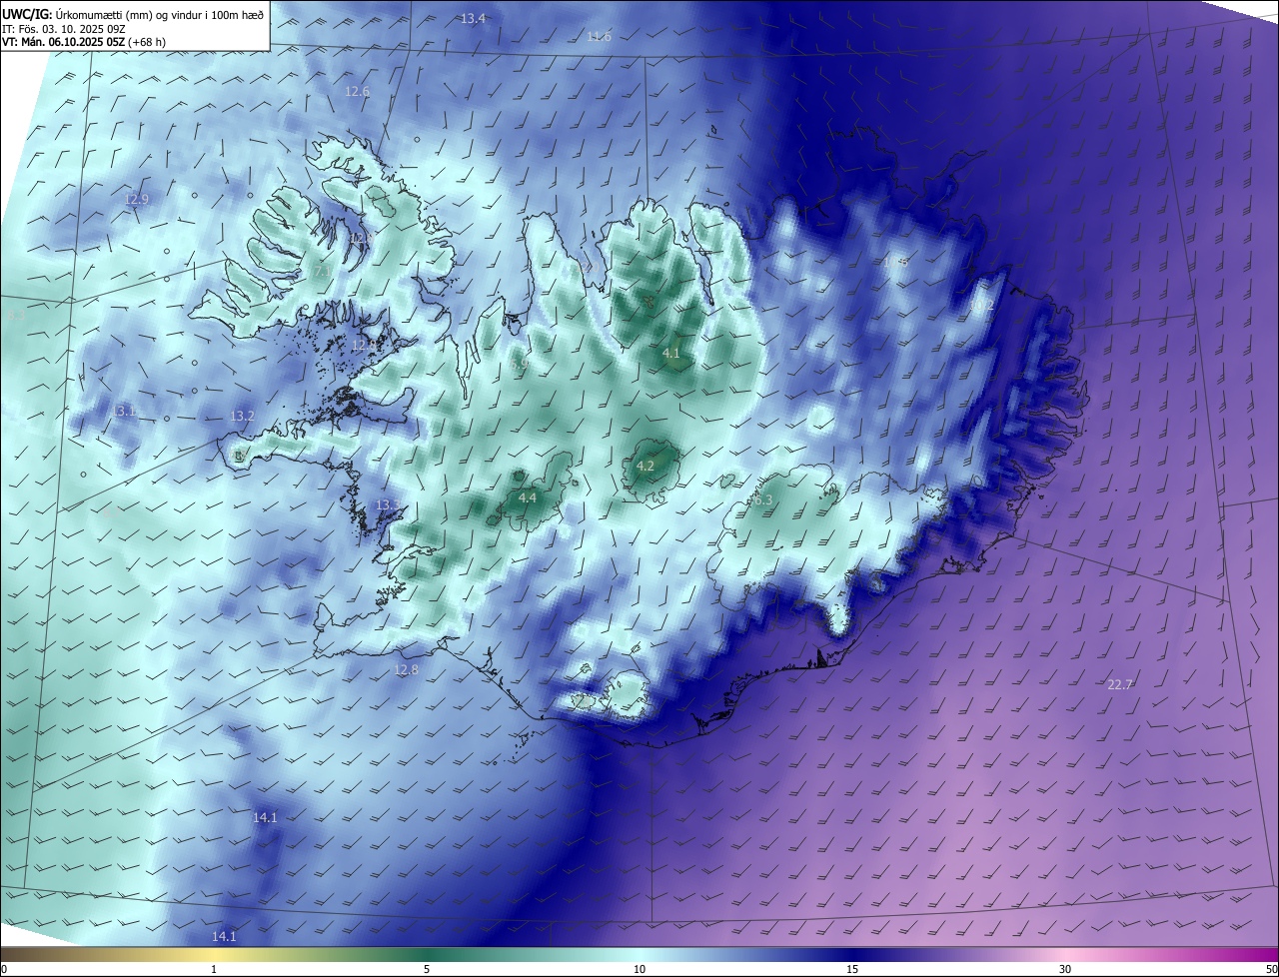Image resolution: width=1279 pixels, height=977 pixels.
Task: Click the 12.9 value label on the map
Action: coord(136,200)
